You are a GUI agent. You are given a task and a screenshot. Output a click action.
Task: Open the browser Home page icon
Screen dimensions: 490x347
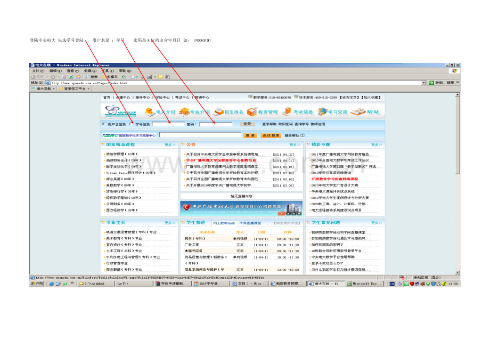coord(78,77)
